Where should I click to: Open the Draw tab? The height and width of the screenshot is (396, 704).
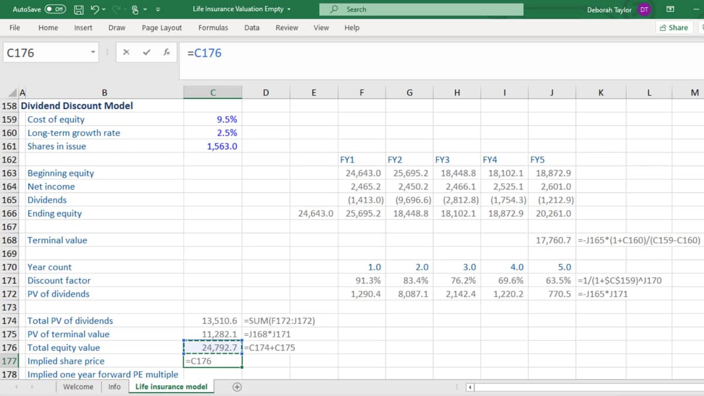(117, 28)
